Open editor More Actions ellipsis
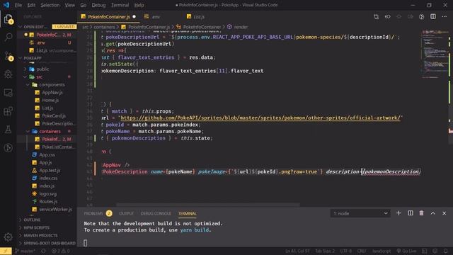Viewport: 453px width, 255px height. point(444,17)
